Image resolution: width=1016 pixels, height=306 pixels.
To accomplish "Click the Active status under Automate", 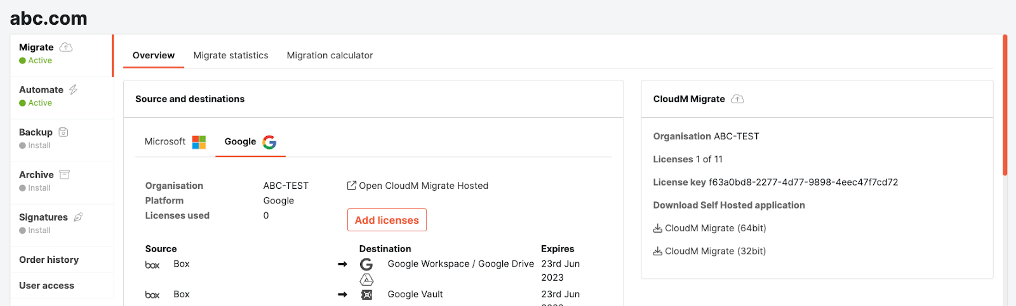I will (36, 103).
